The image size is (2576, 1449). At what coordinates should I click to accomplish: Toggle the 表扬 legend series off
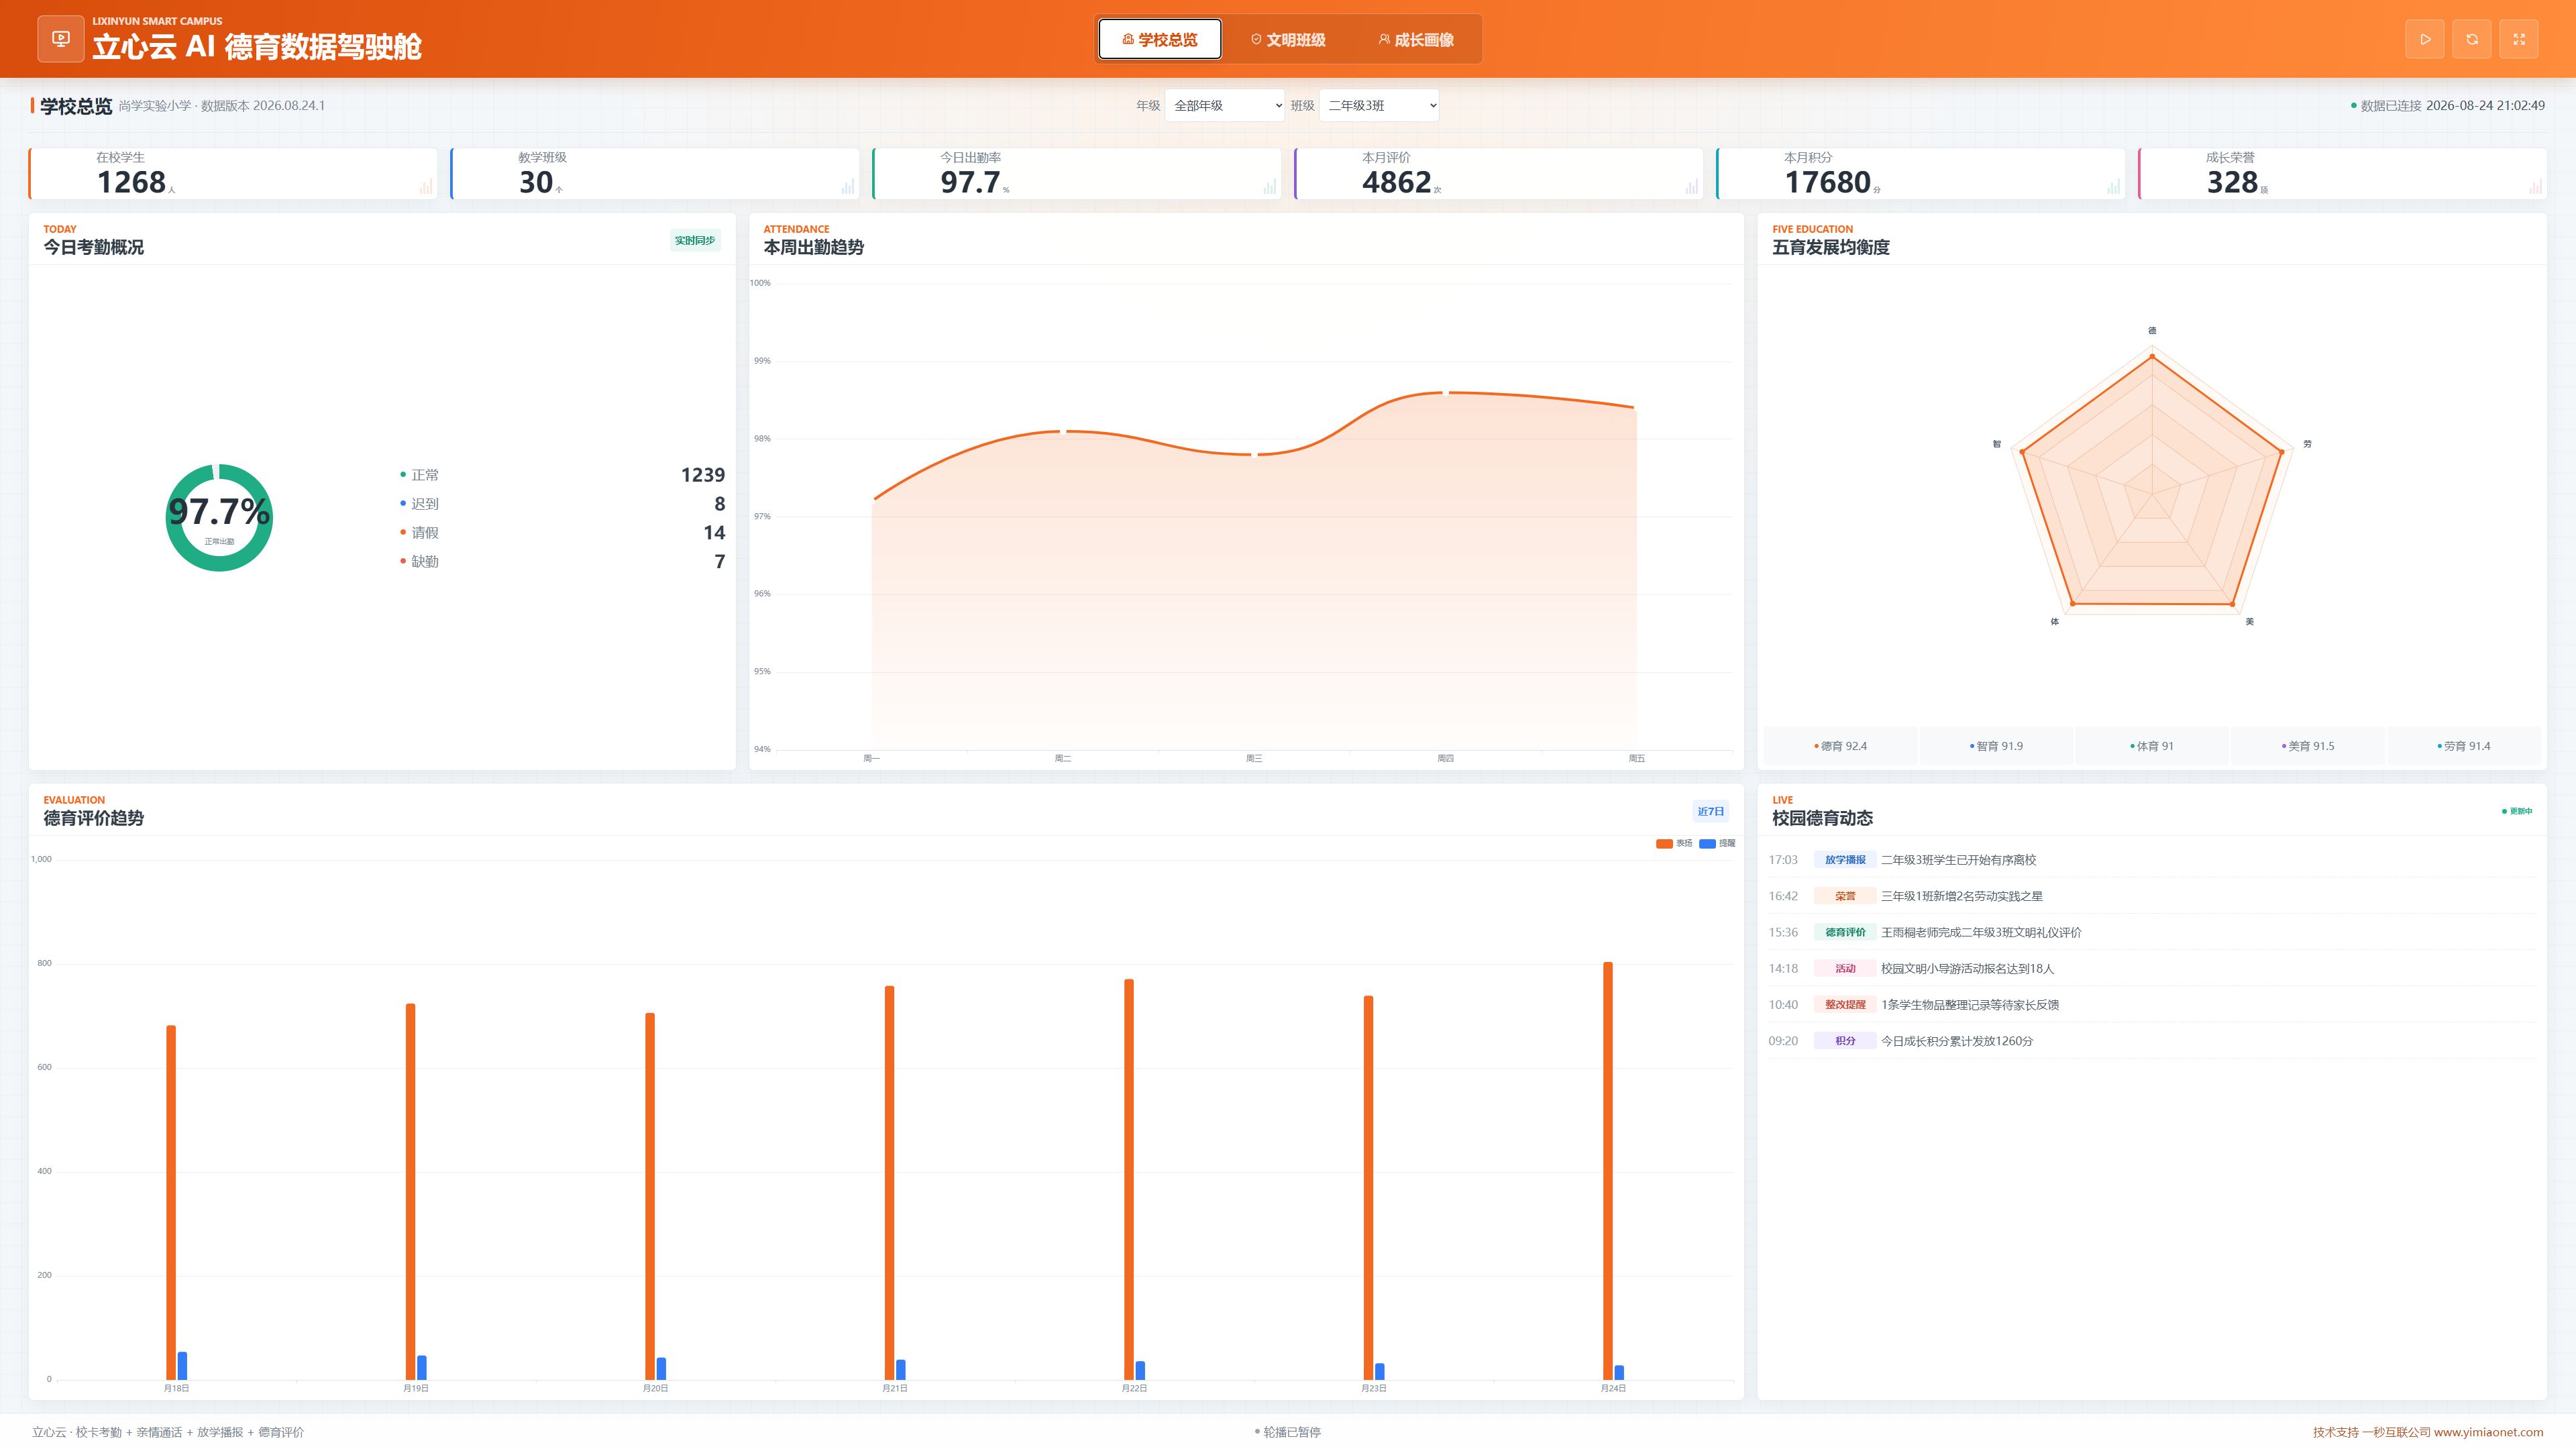pos(1674,843)
